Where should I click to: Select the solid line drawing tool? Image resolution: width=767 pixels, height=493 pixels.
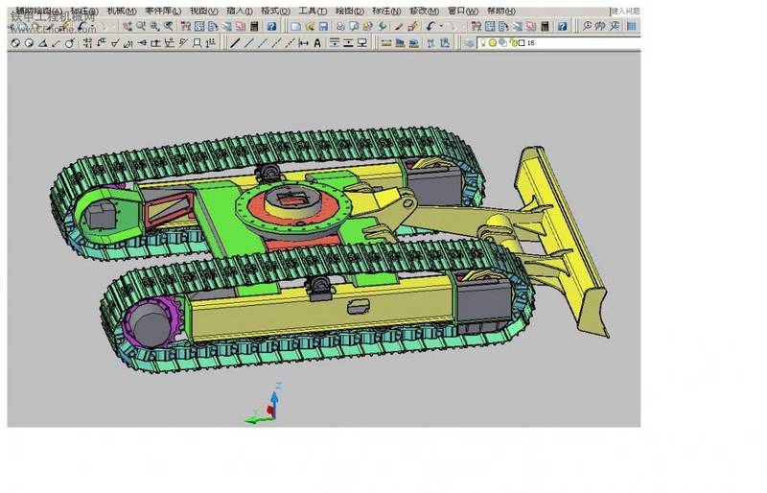tap(235, 43)
